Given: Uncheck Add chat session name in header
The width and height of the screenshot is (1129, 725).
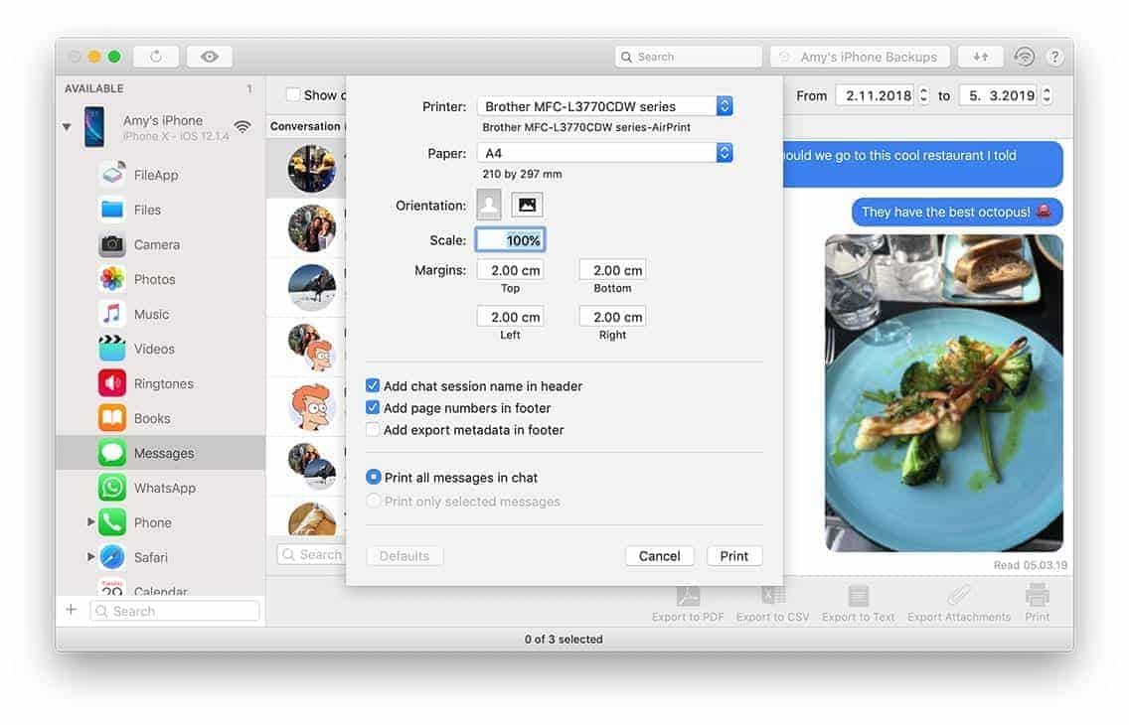Looking at the screenshot, I should (373, 386).
